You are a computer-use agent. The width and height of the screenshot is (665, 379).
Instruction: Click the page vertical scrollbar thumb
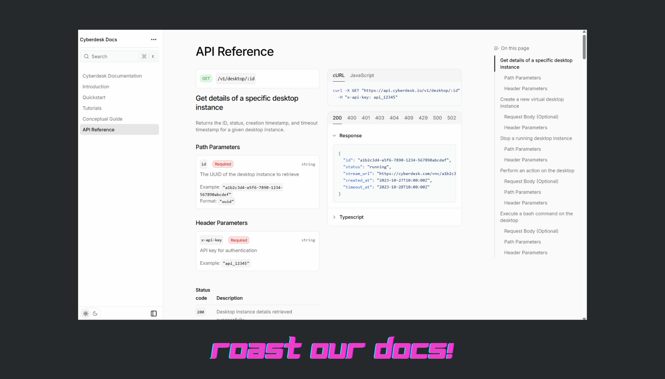pyautogui.click(x=584, y=47)
